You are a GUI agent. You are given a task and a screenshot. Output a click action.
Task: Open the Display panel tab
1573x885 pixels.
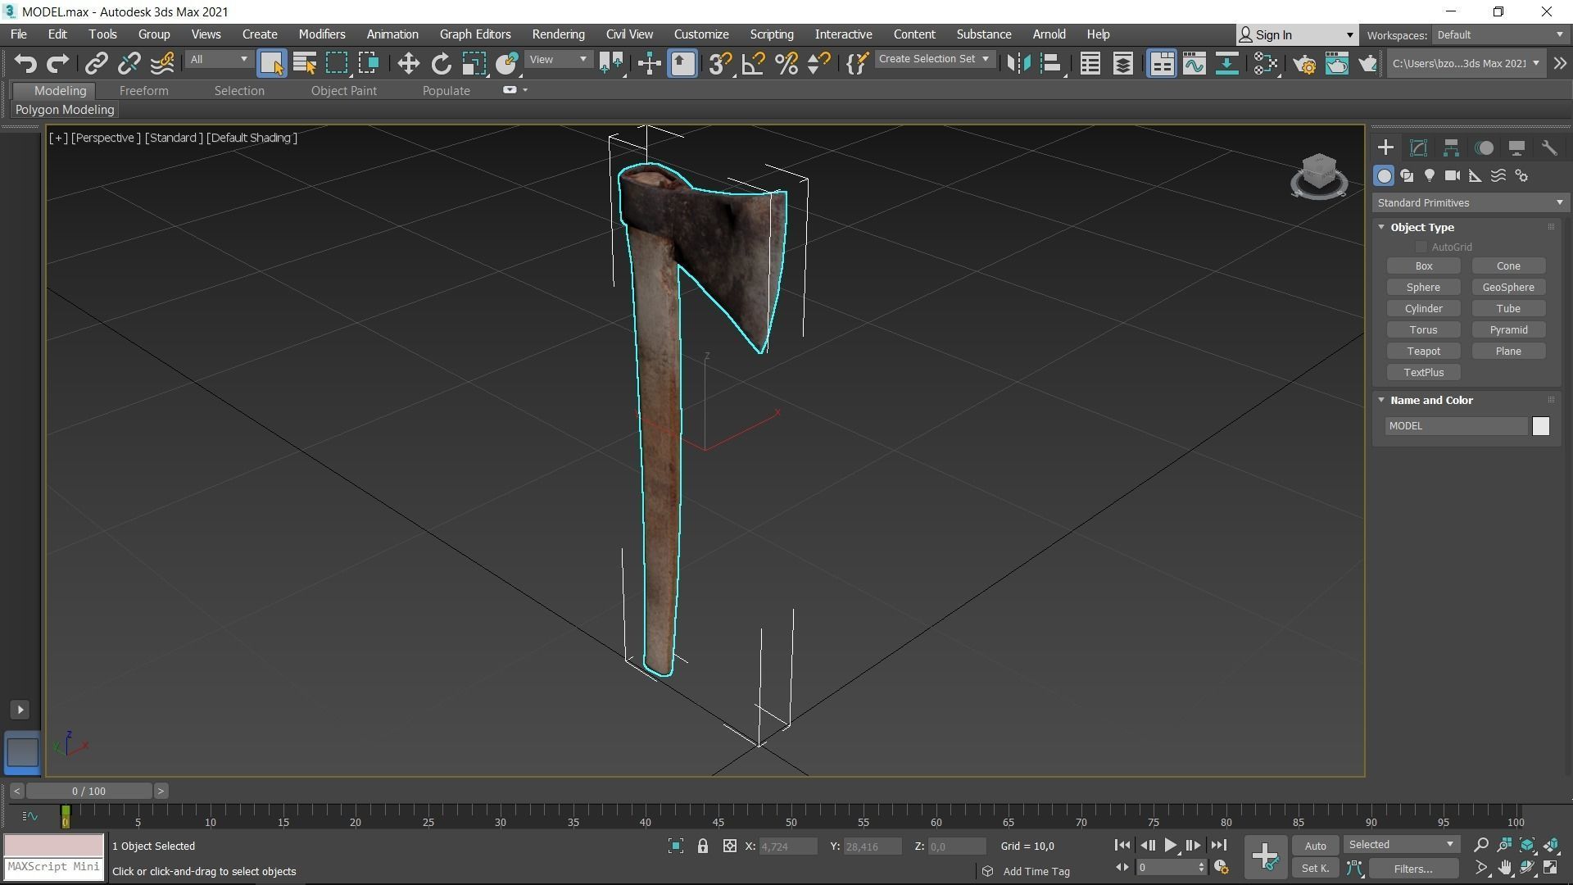1516,147
